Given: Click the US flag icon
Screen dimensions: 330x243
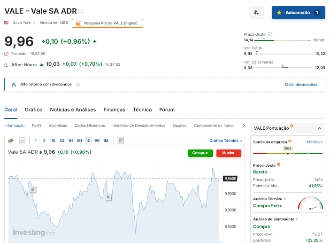Looking at the screenshot, I should [x=6, y=23].
